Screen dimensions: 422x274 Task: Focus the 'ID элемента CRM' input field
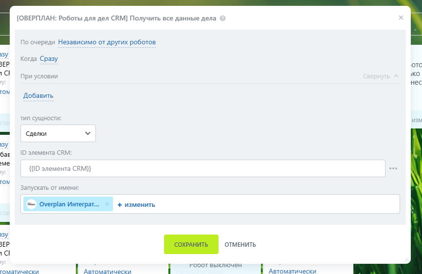coord(202,168)
